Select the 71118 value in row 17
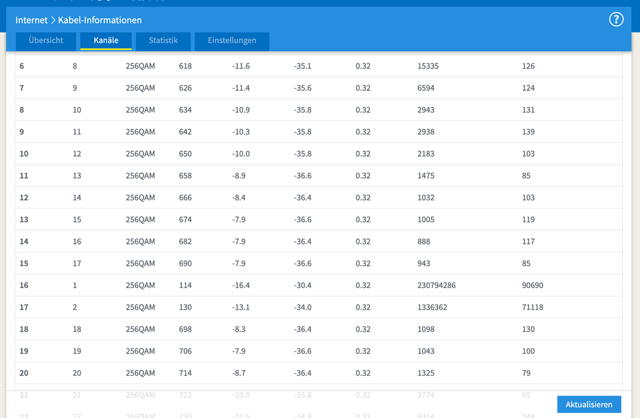The width and height of the screenshot is (640, 418). click(x=532, y=307)
